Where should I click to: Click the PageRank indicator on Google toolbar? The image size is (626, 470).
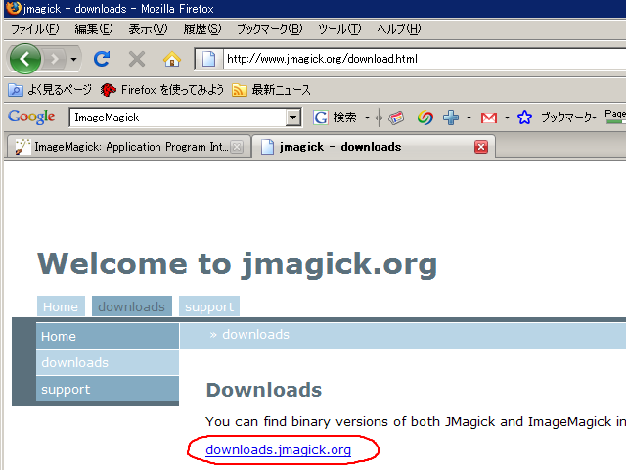coord(615,117)
